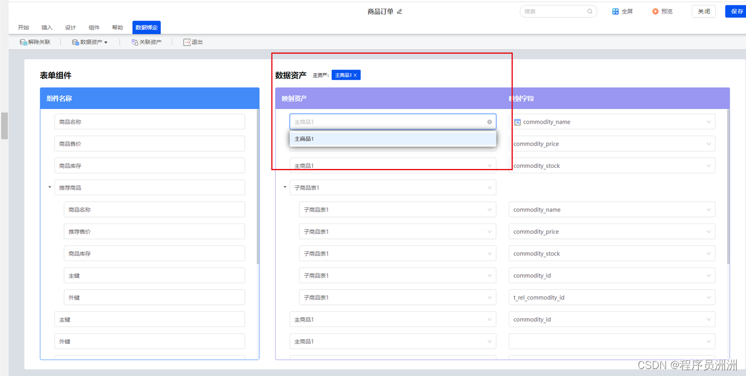Clear the open 主商品1 dropdown selection

[x=490, y=122]
